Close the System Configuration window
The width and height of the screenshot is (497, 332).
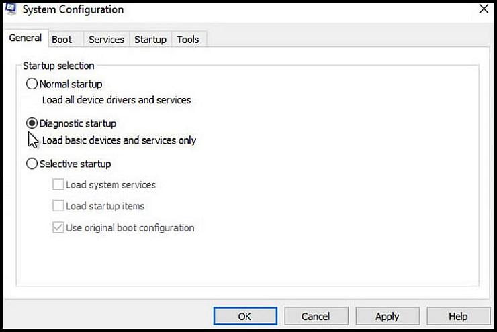(484, 9)
